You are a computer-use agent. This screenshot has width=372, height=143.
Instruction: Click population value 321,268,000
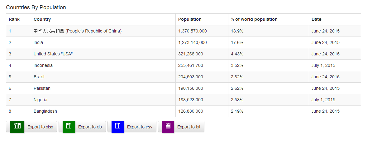(190, 54)
